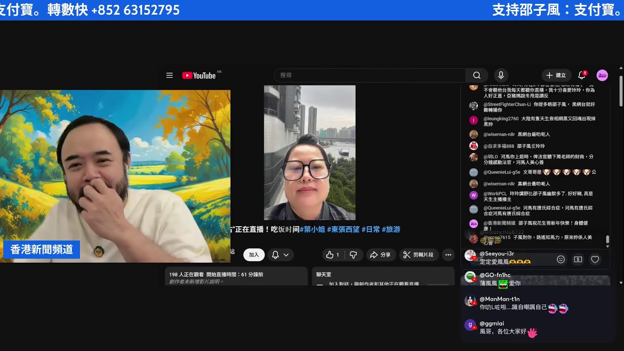Click purple W avatar of @WorkPCL
Screen dimensions: 624x351
click(473, 195)
